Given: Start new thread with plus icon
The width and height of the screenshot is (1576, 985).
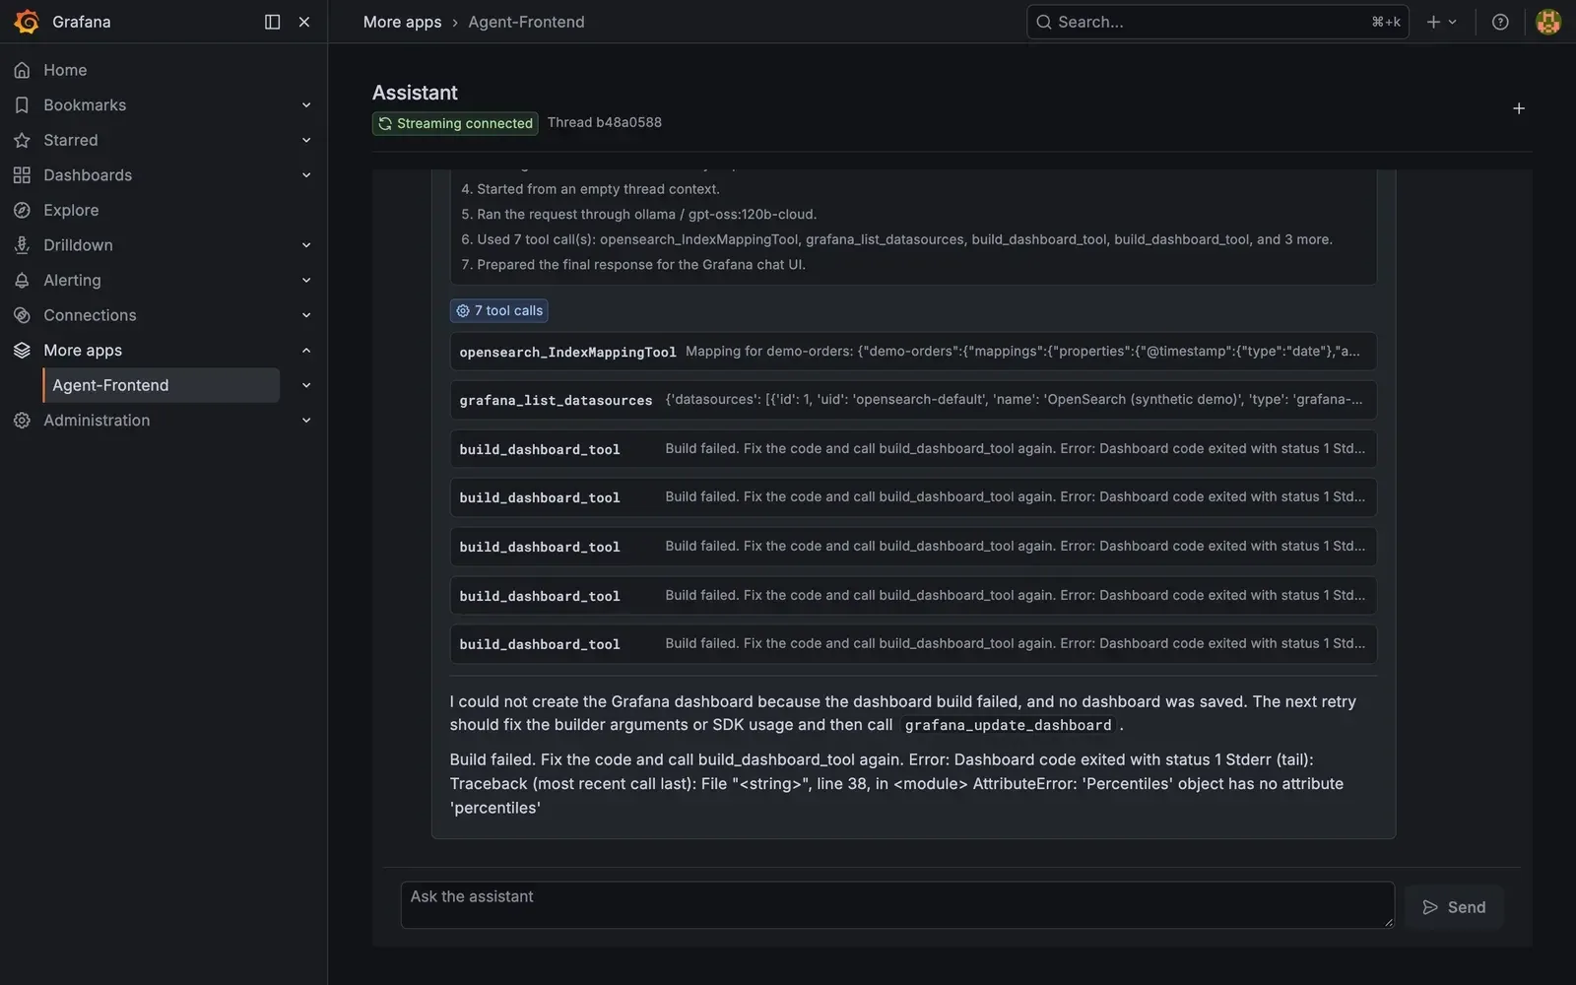Looking at the screenshot, I should point(1519,108).
